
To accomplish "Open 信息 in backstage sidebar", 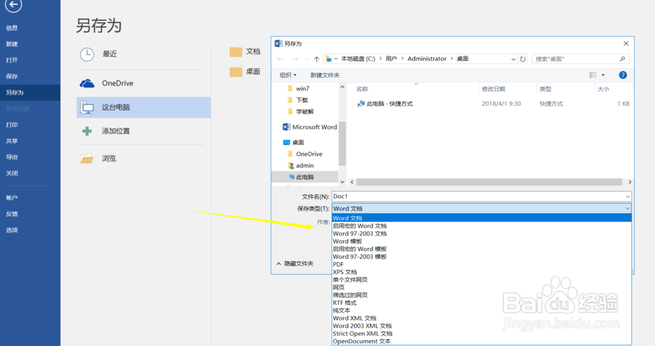I will point(12,28).
